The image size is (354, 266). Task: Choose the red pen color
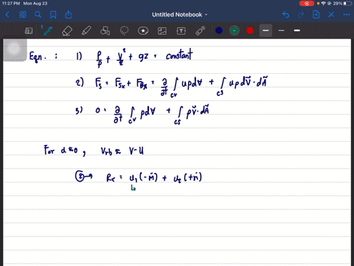pos(250,30)
